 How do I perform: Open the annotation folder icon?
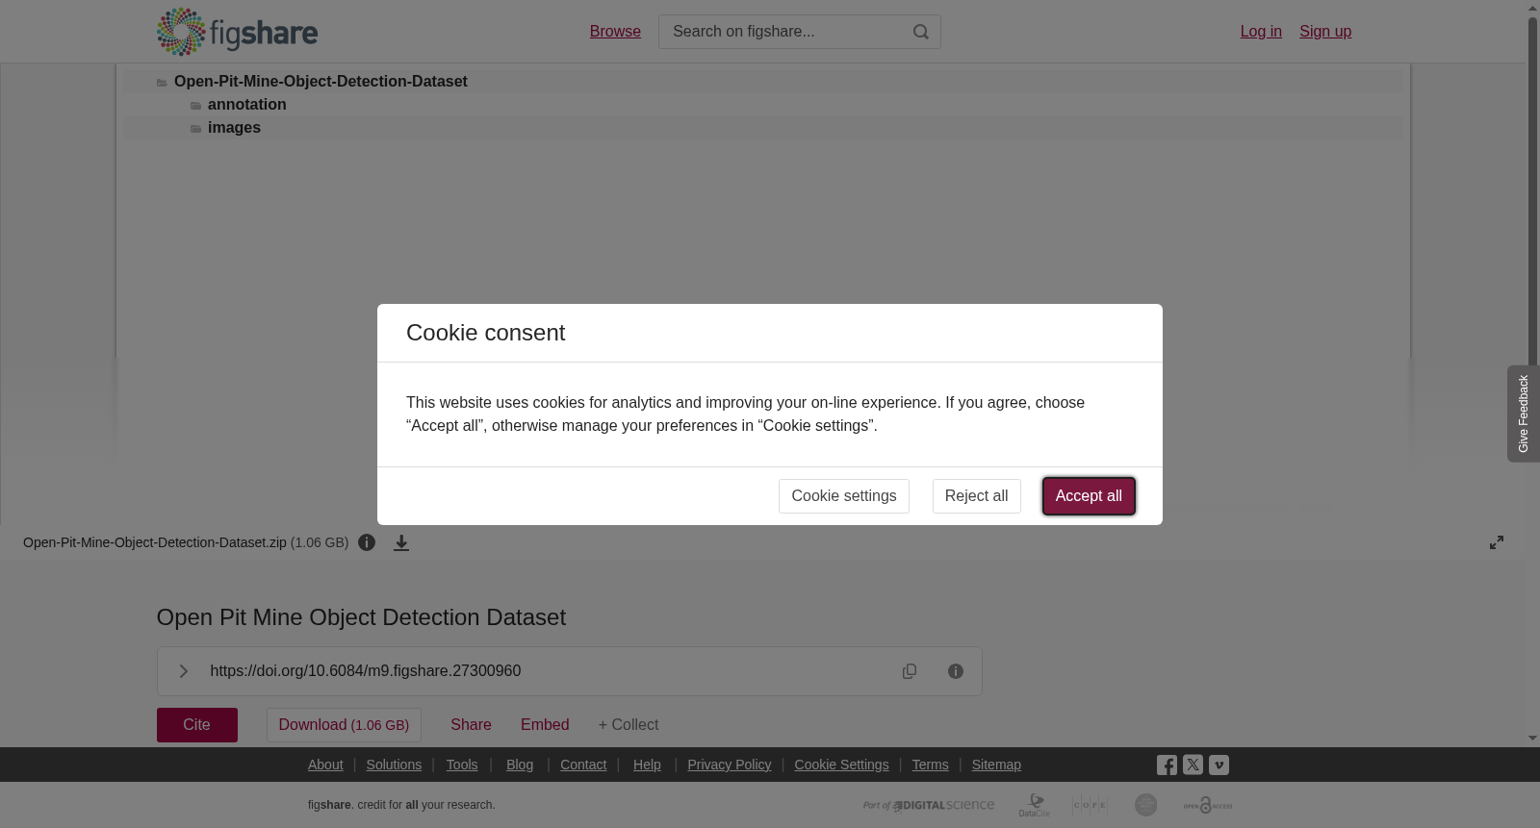point(196,106)
